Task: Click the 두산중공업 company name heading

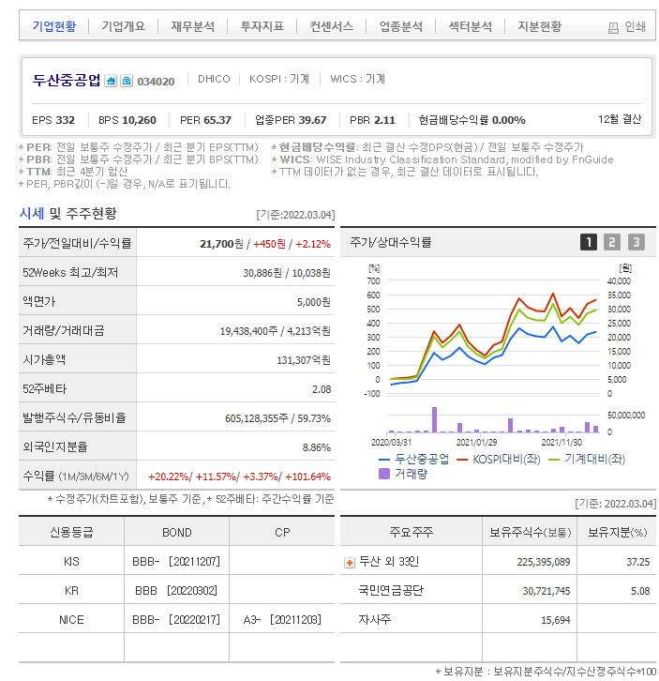Action: coord(67,80)
